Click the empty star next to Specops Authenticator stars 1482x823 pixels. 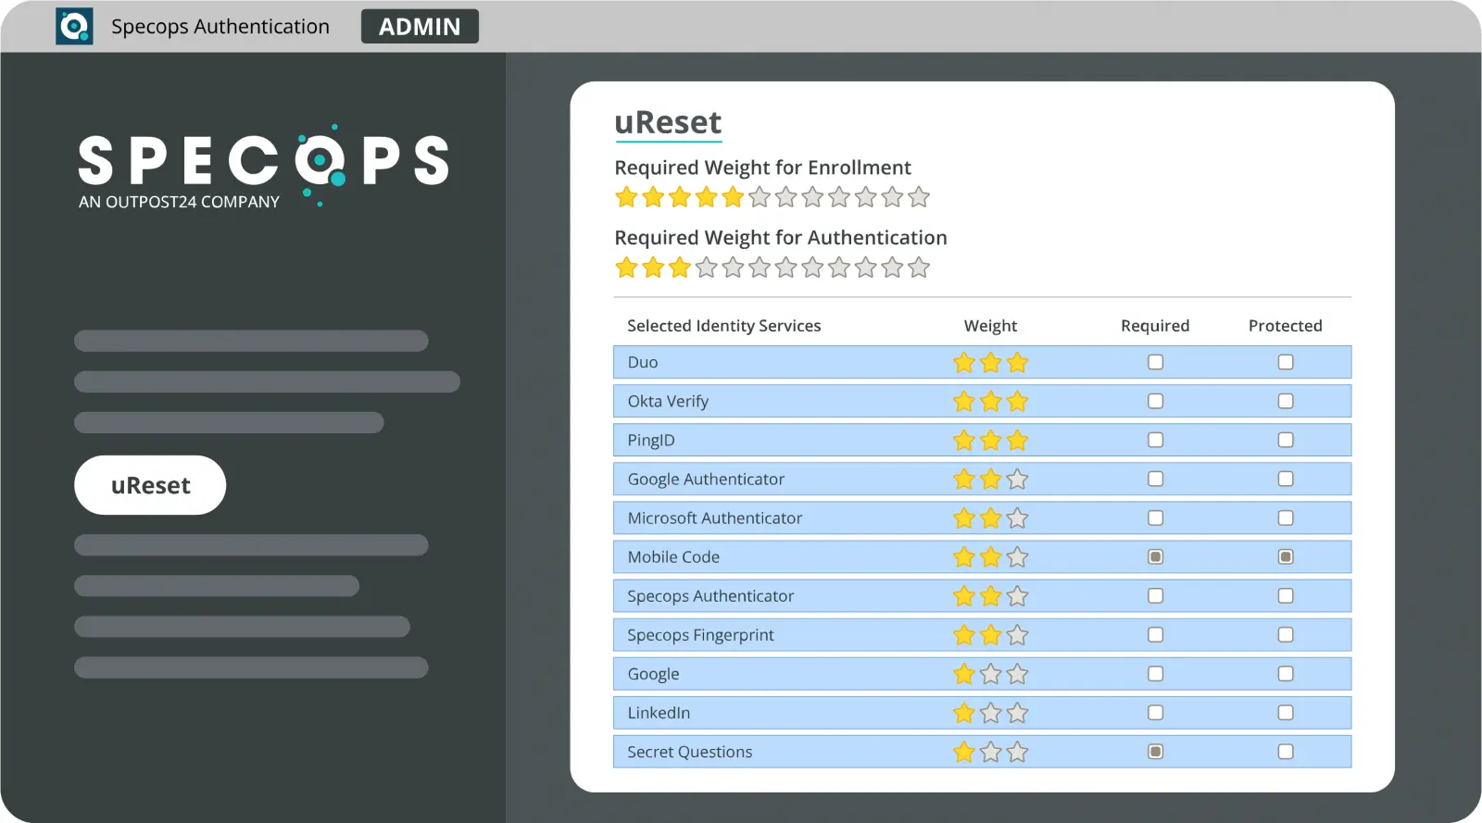click(x=1017, y=595)
